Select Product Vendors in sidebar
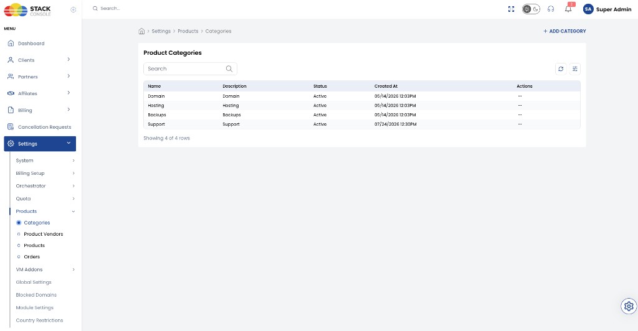Image resolution: width=638 pixels, height=331 pixels. click(43, 235)
